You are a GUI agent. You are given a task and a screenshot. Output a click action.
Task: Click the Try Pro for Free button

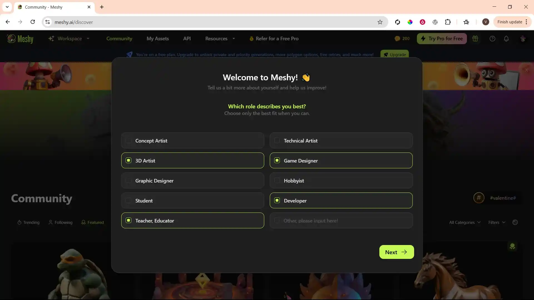pyautogui.click(x=442, y=38)
